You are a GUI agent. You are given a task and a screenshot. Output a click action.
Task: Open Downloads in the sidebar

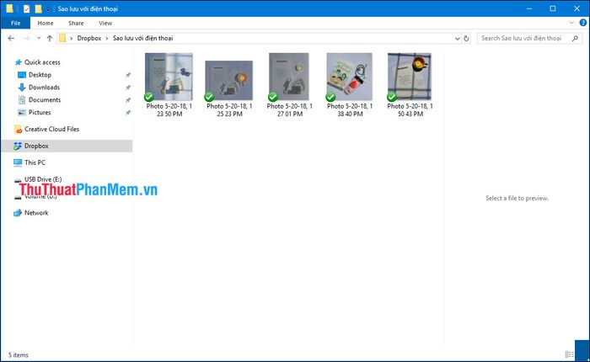click(x=44, y=88)
